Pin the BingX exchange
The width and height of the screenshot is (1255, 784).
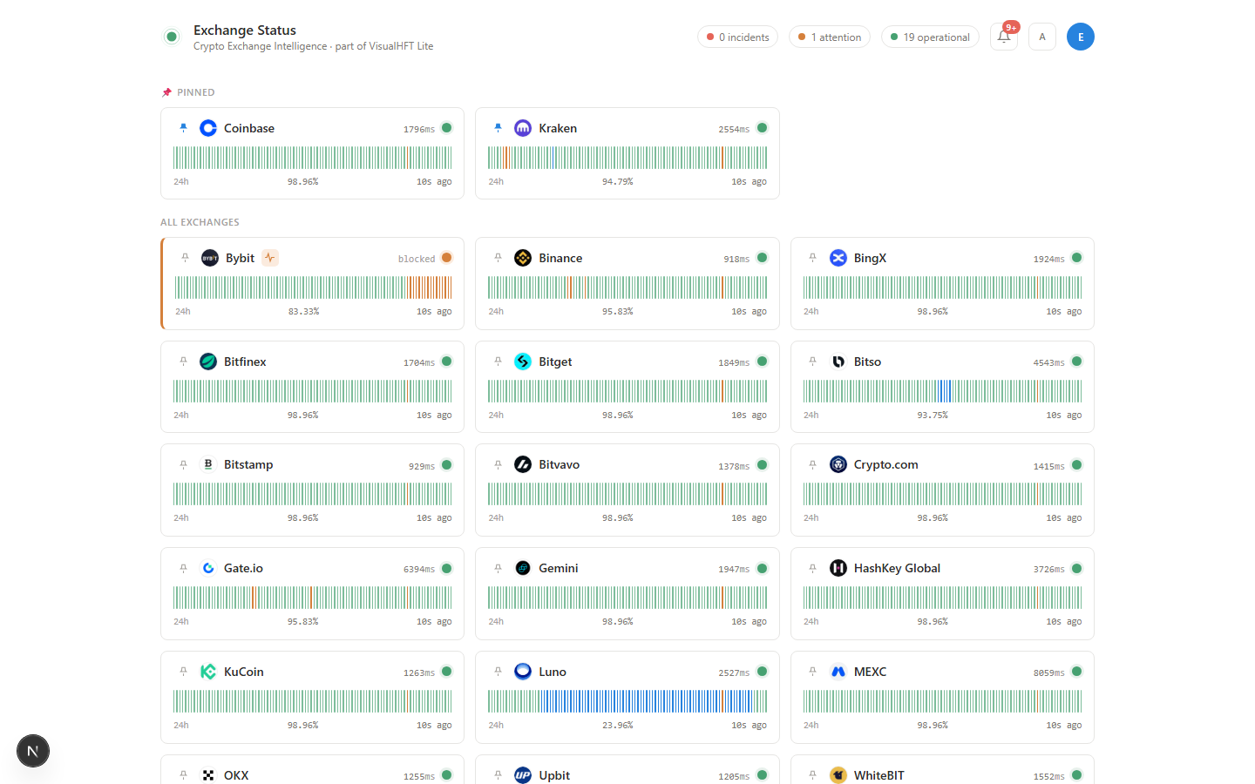coord(813,258)
